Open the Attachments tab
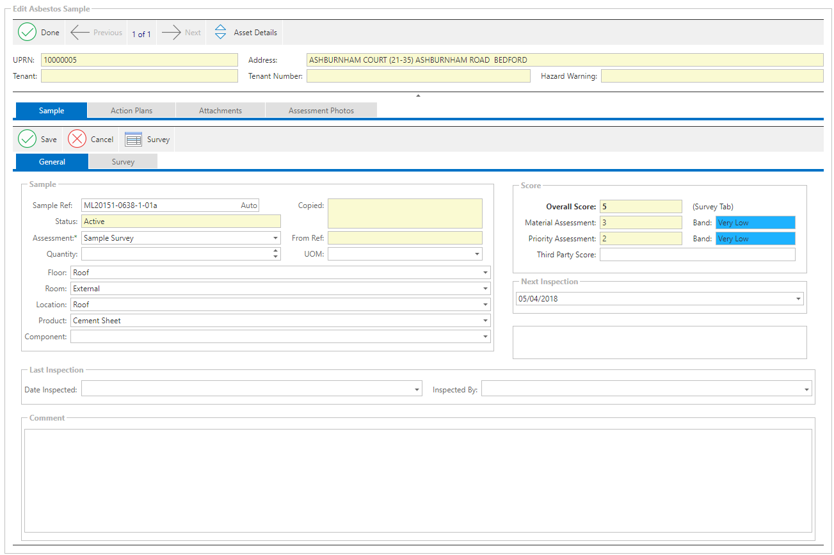 pos(220,110)
